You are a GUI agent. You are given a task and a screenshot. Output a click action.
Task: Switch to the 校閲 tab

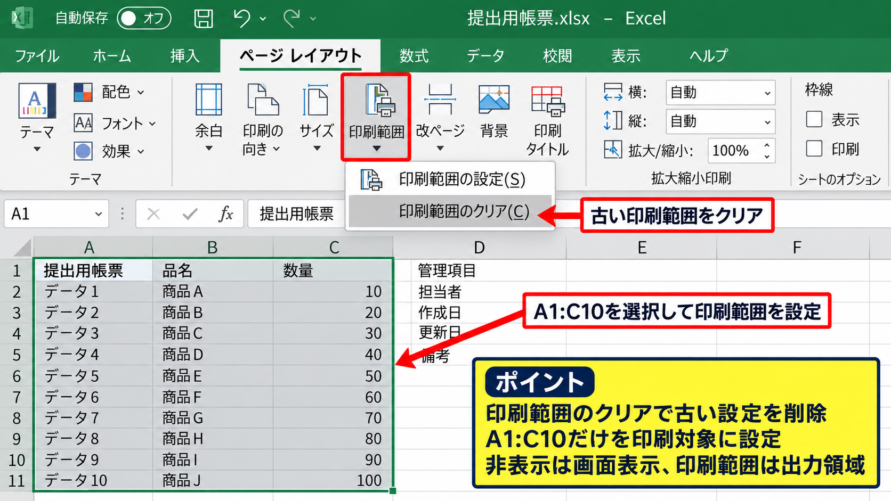[x=557, y=56]
